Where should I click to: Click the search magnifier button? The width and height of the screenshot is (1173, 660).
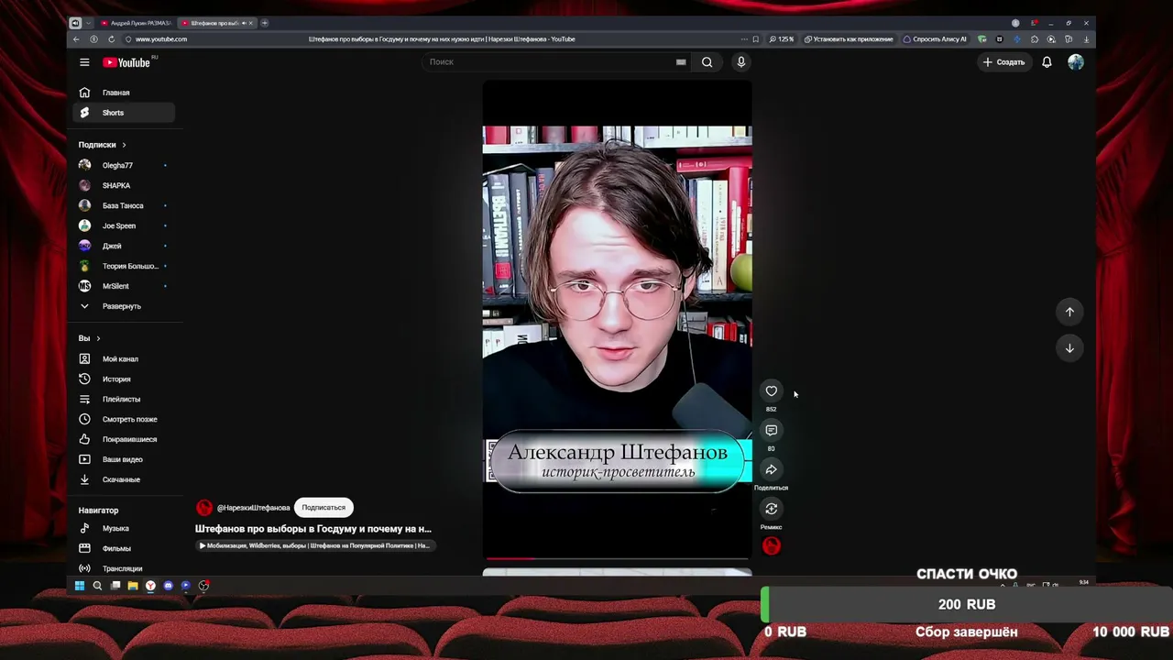click(707, 62)
